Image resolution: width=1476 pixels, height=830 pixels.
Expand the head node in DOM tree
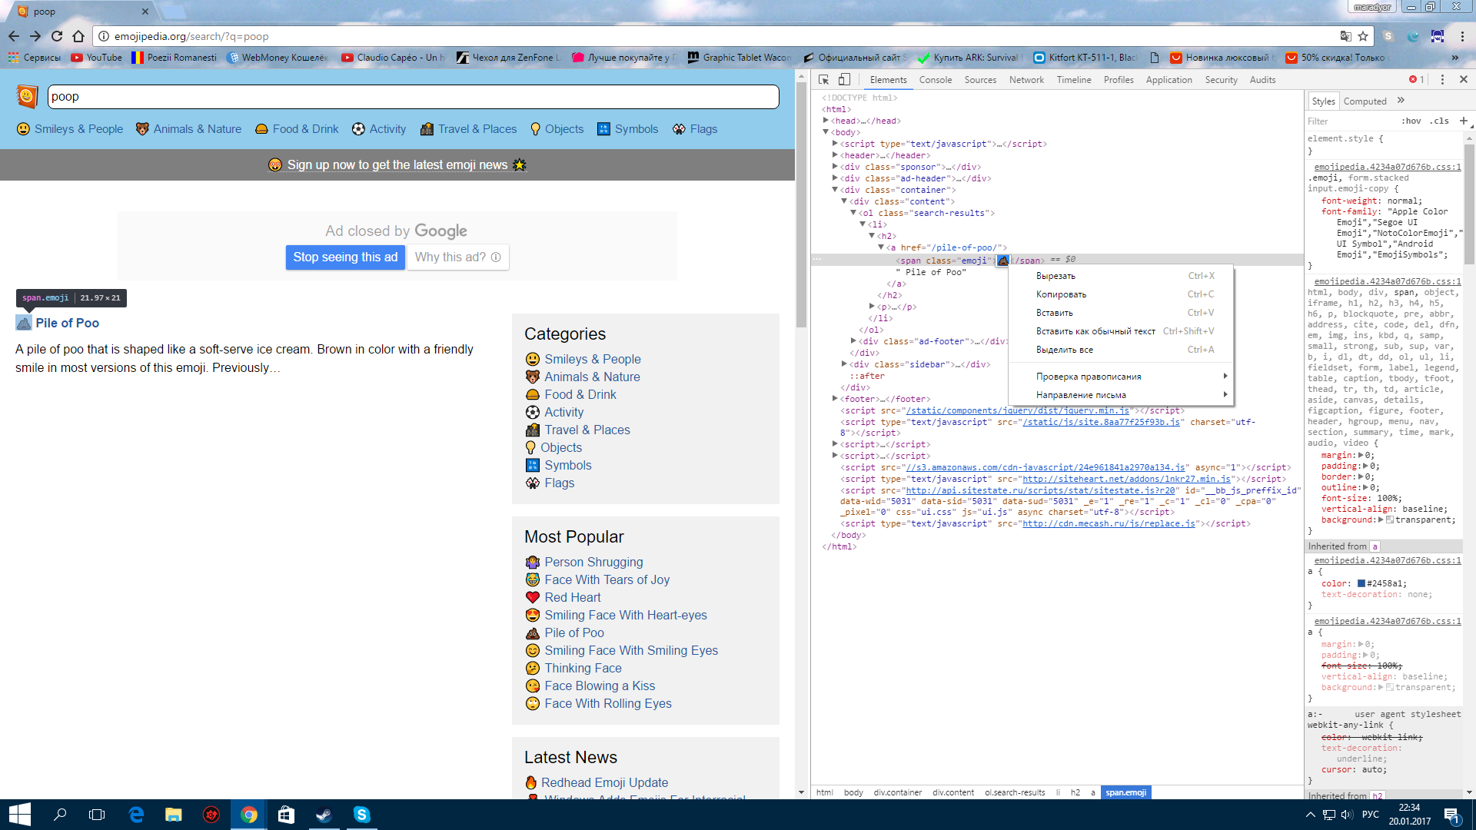pyautogui.click(x=826, y=121)
